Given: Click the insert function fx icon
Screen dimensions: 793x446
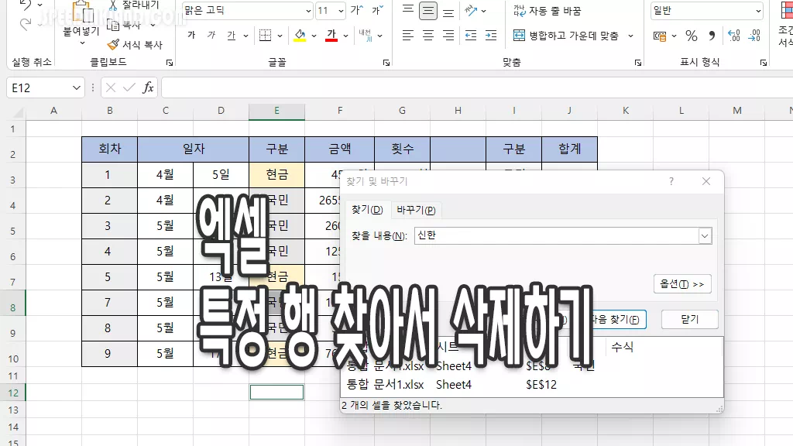Looking at the screenshot, I should (x=148, y=87).
